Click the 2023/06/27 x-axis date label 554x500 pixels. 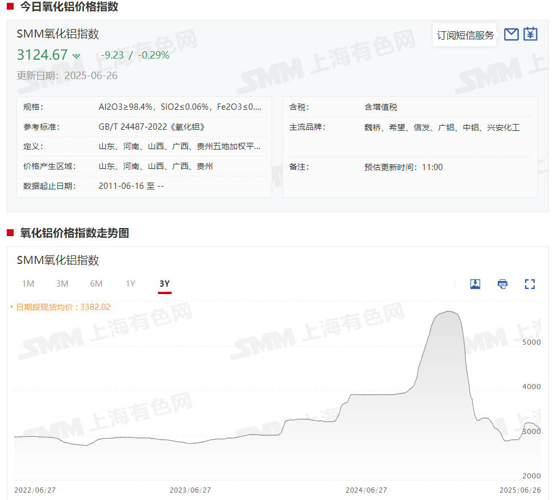coord(190,490)
